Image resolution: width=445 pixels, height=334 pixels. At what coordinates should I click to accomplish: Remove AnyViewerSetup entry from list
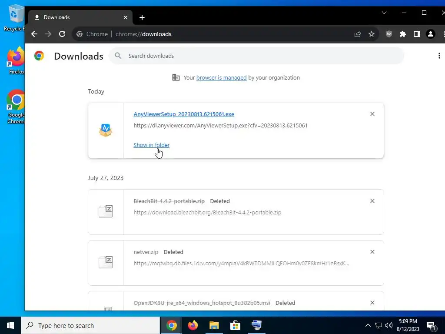pyautogui.click(x=372, y=114)
